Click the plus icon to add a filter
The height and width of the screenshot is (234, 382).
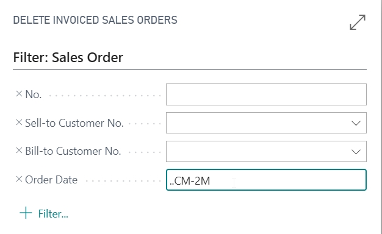click(x=26, y=213)
